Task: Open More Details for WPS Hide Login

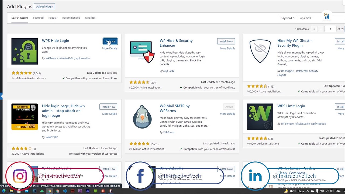Action: point(110,48)
